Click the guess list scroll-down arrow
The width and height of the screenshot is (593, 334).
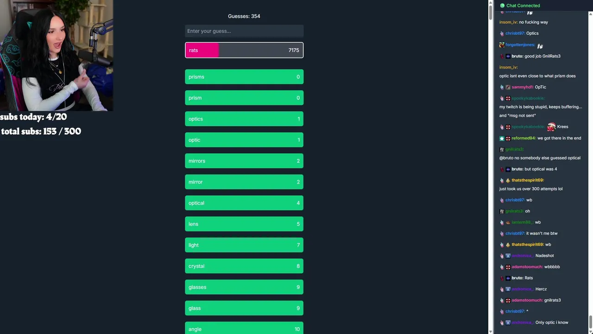[x=491, y=331]
